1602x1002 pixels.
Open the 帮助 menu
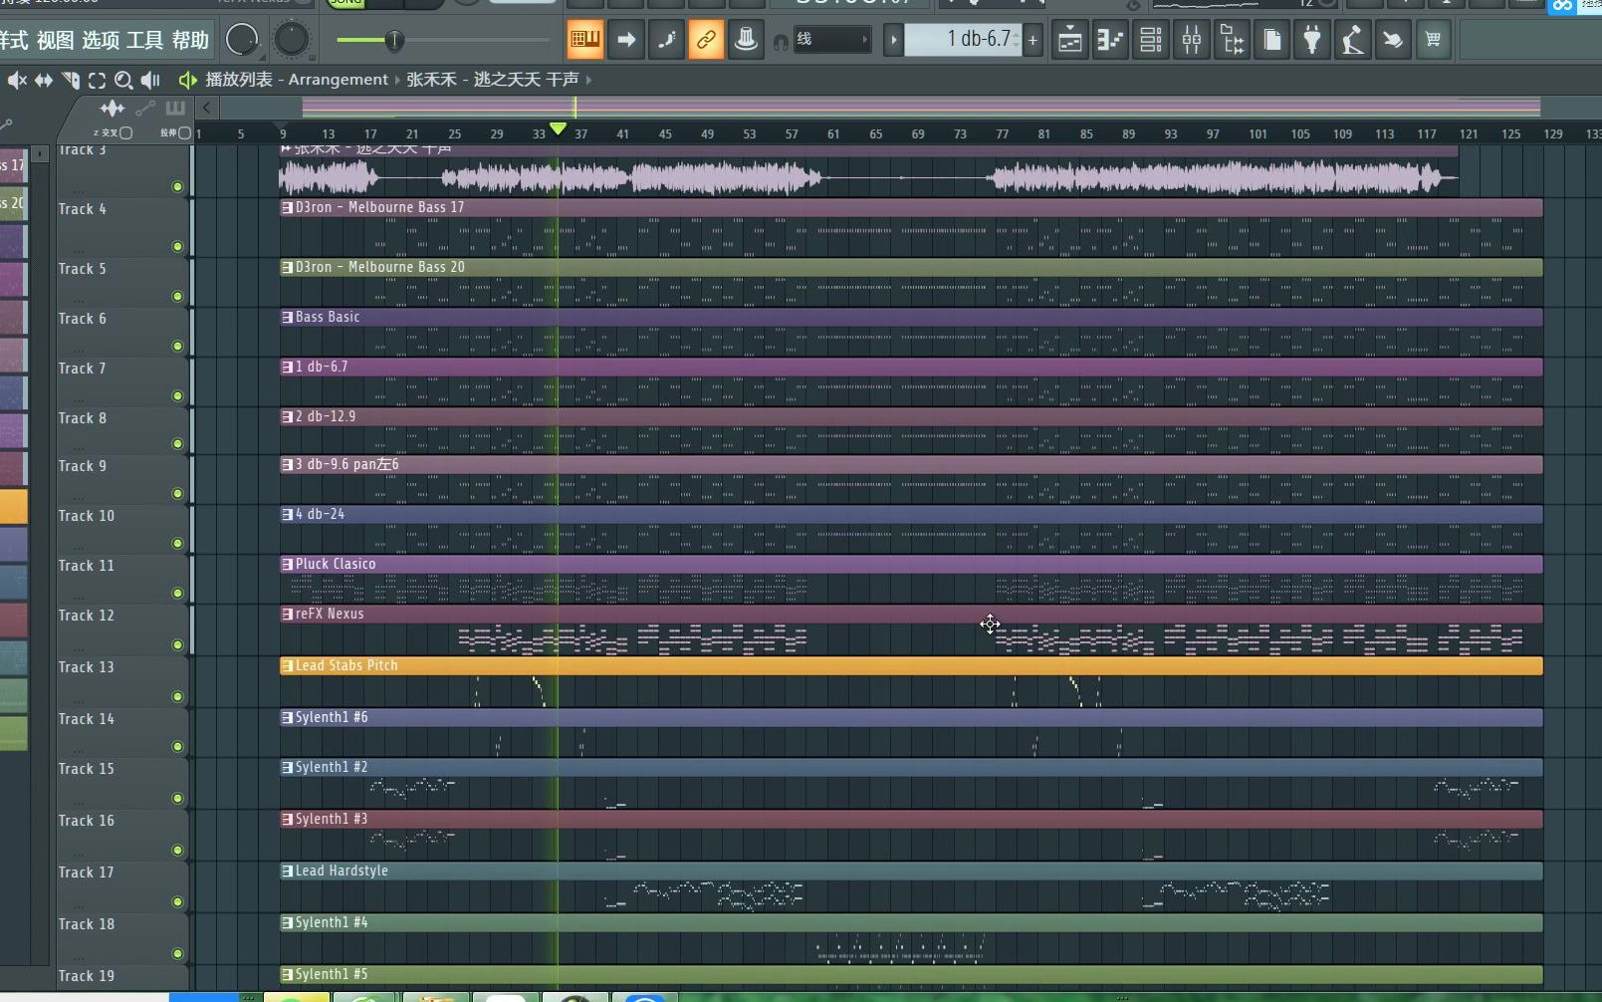pos(190,40)
